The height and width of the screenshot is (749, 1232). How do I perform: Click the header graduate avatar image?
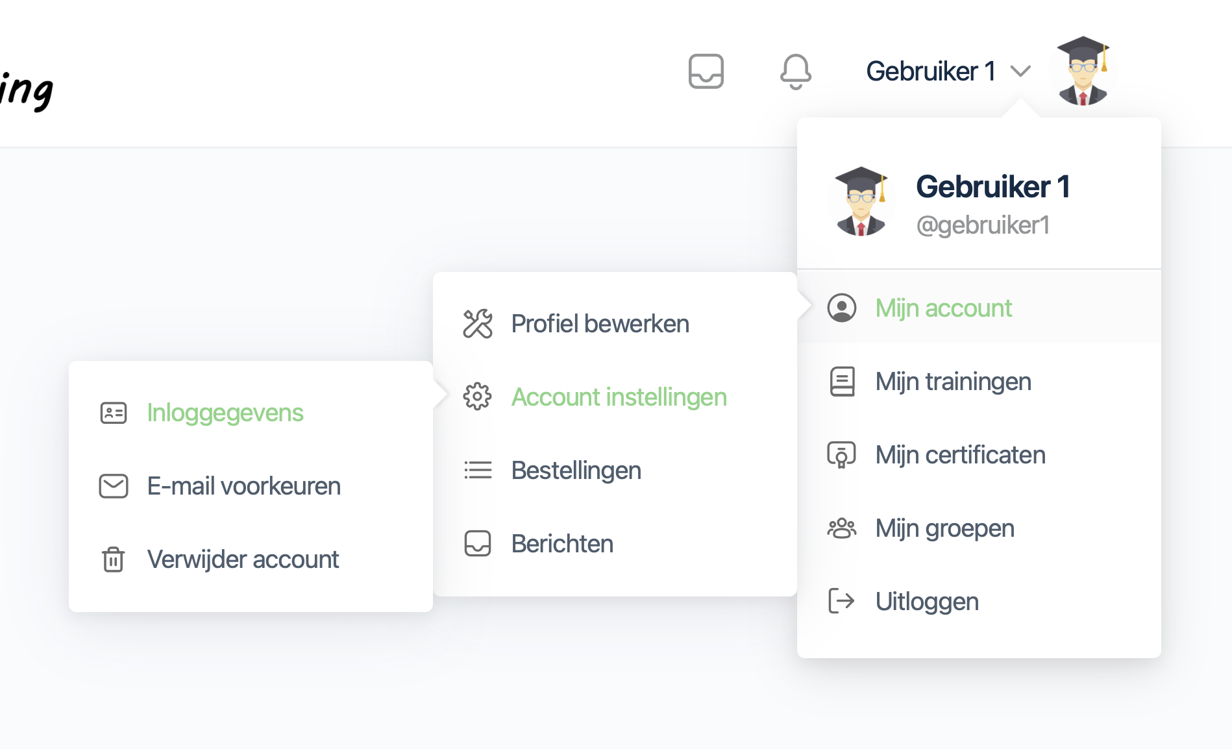pyautogui.click(x=1083, y=71)
